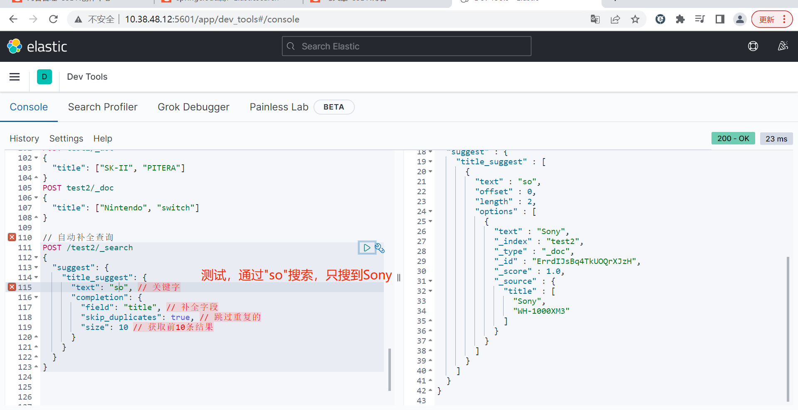Collapse the completion block at line 116
The height and width of the screenshot is (410, 798).
click(x=36, y=297)
